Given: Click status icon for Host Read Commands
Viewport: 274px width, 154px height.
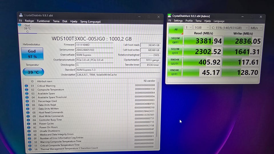Looking at the screenshot, I should point(28,112).
